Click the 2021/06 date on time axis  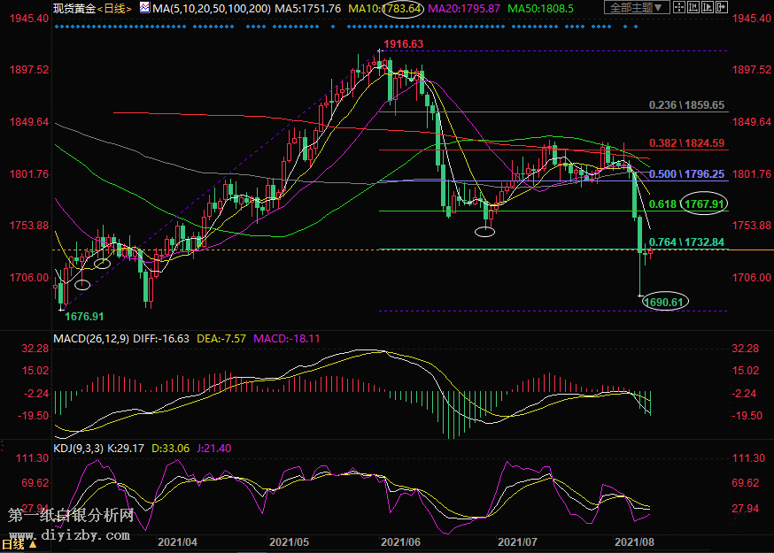tap(405, 540)
